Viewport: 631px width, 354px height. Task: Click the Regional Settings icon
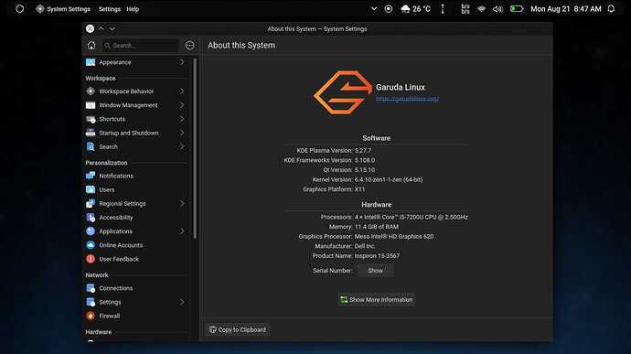coord(91,204)
